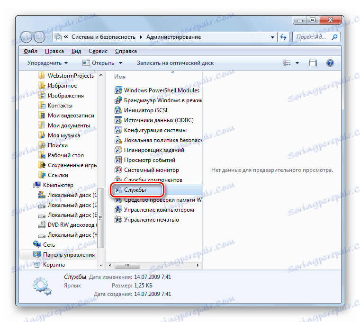Toggle the preview pane button
Viewport: 360px width, 322px height.
point(313,63)
